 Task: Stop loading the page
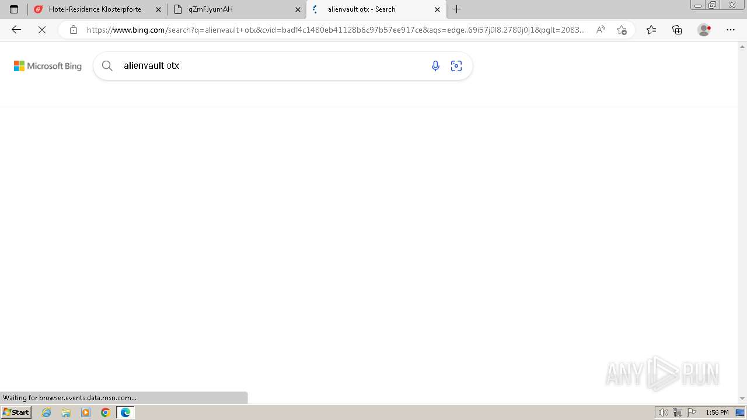(42, 30)
